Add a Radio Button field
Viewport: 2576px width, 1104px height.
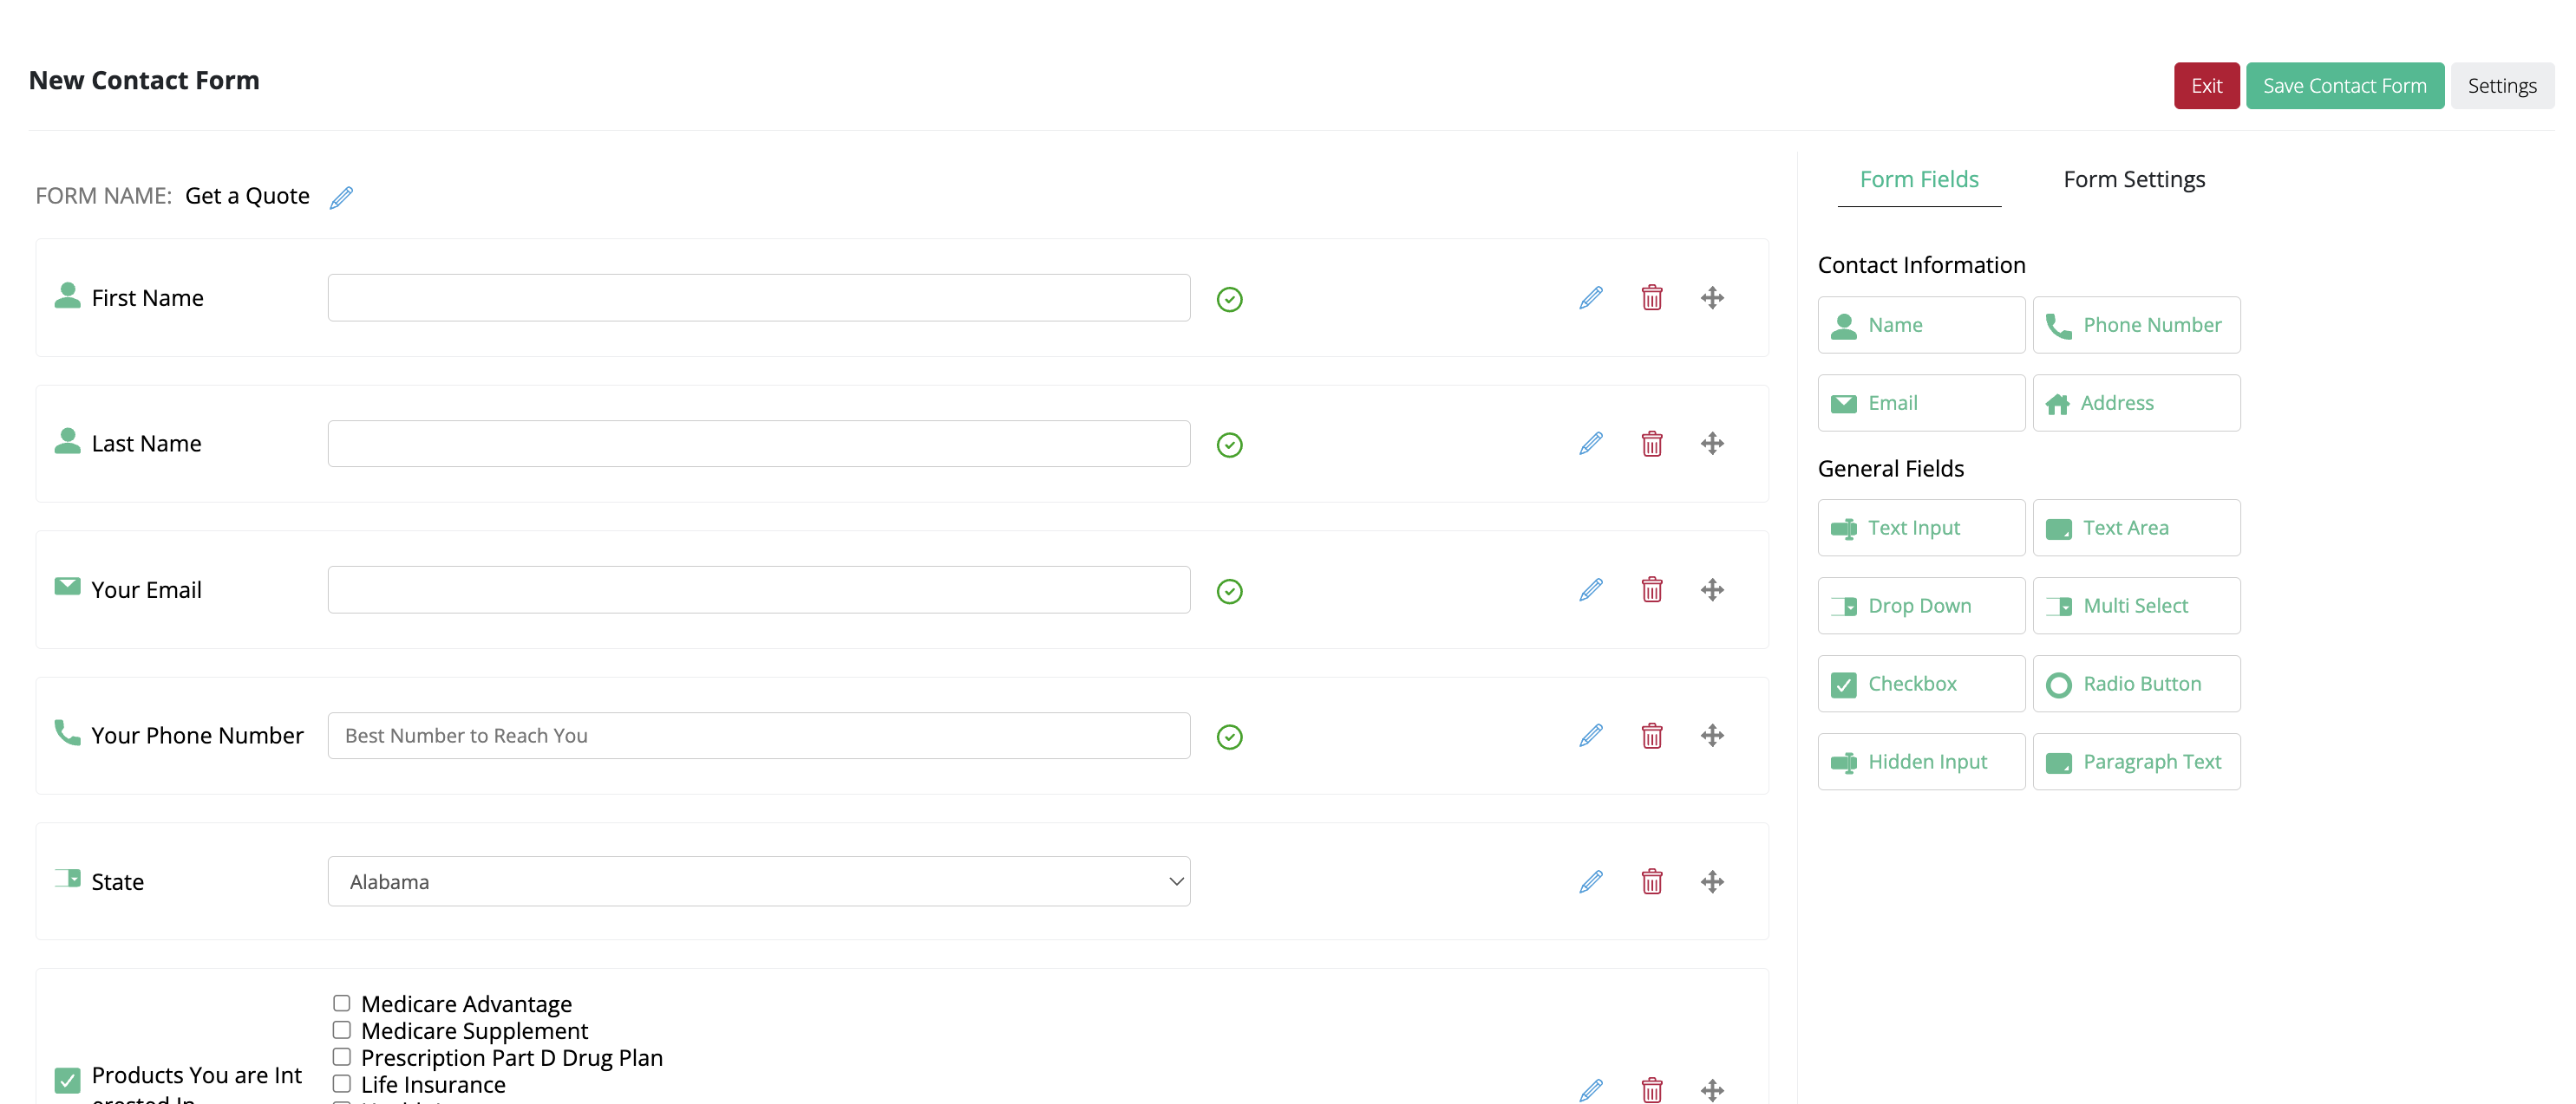point(2135,684)
